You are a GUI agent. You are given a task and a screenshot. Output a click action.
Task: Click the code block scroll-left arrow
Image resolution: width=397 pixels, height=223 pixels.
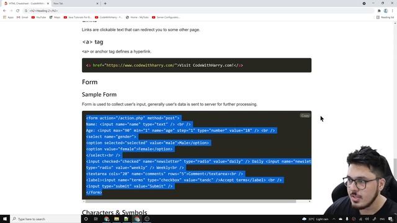84,201
